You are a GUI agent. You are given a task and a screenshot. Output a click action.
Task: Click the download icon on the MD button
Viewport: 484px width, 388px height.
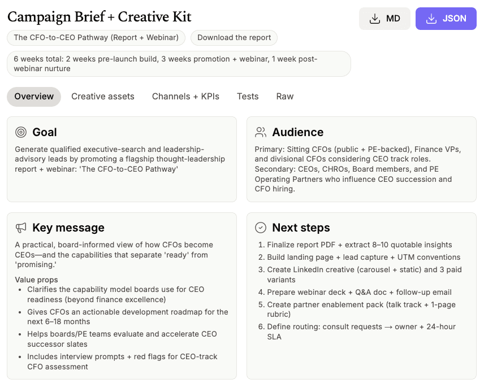tap(374, 19)
